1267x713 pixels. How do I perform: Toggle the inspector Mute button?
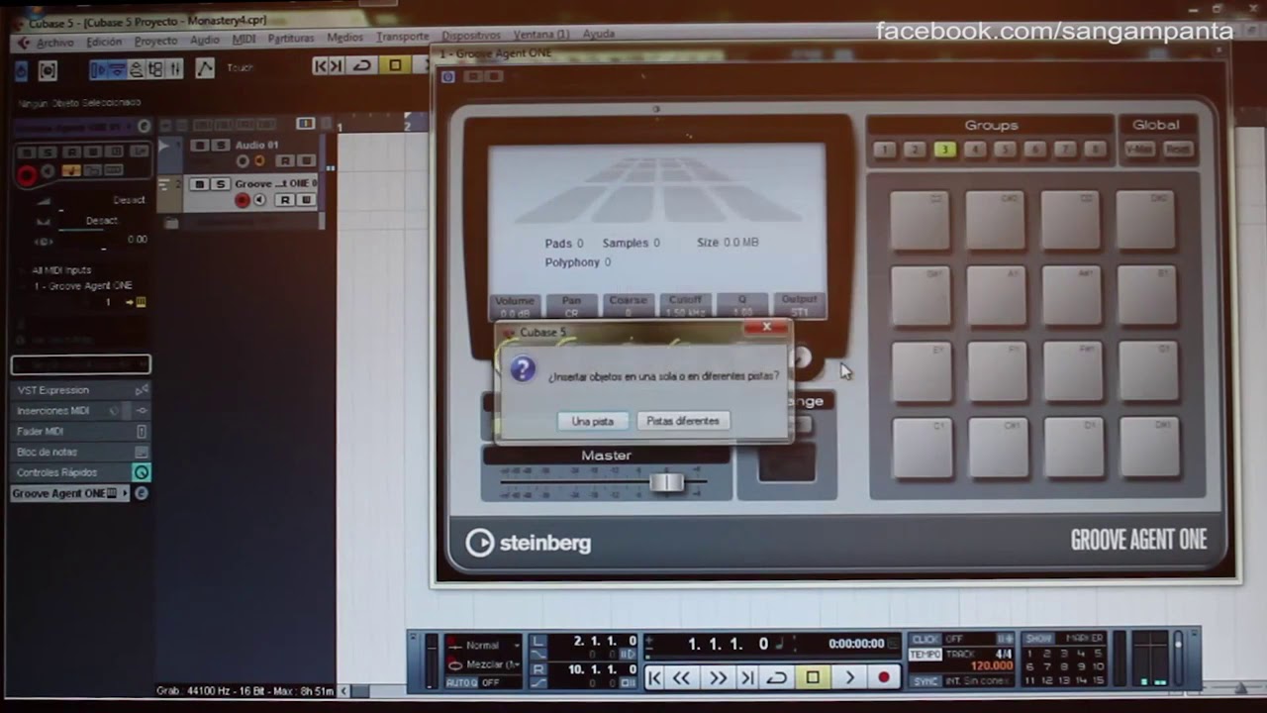click(29, 153)
